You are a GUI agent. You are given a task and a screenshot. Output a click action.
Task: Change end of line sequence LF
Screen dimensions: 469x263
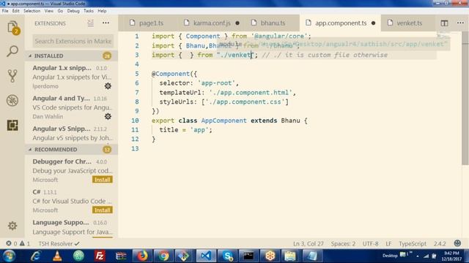click(x=388, y=243)
